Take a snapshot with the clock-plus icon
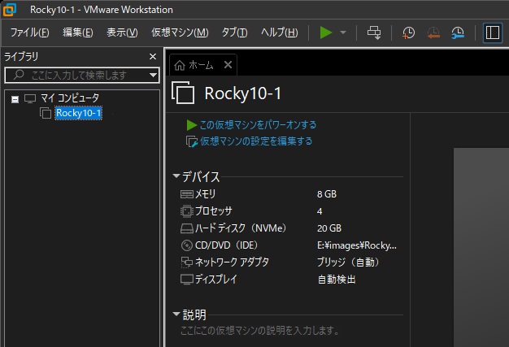 coord(408,33)
